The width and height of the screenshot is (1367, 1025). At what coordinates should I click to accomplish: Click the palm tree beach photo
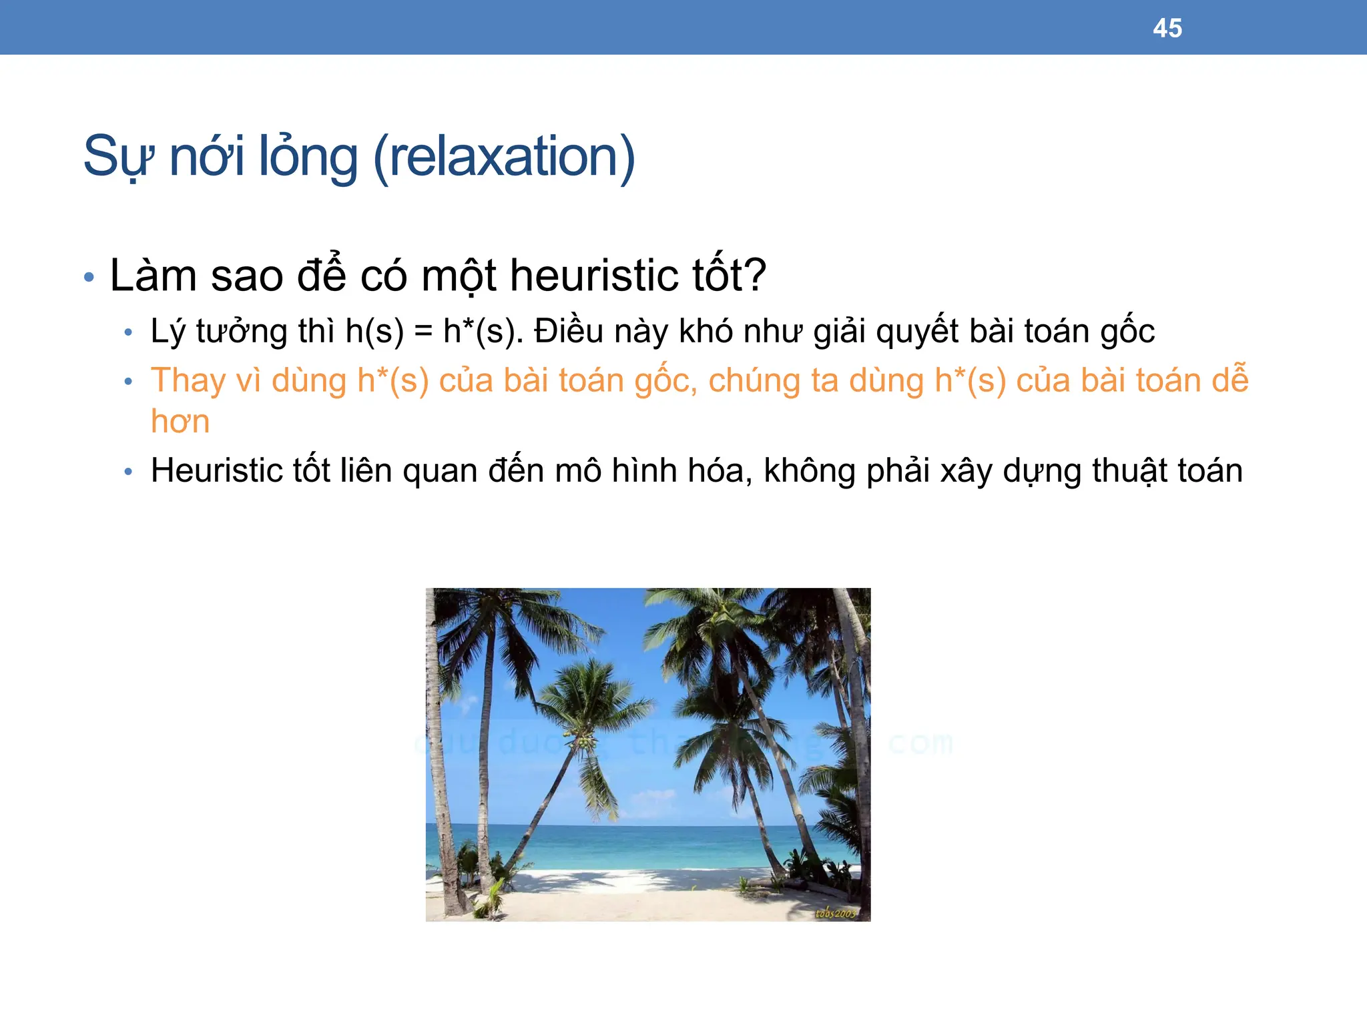click(x=648, y=755)
